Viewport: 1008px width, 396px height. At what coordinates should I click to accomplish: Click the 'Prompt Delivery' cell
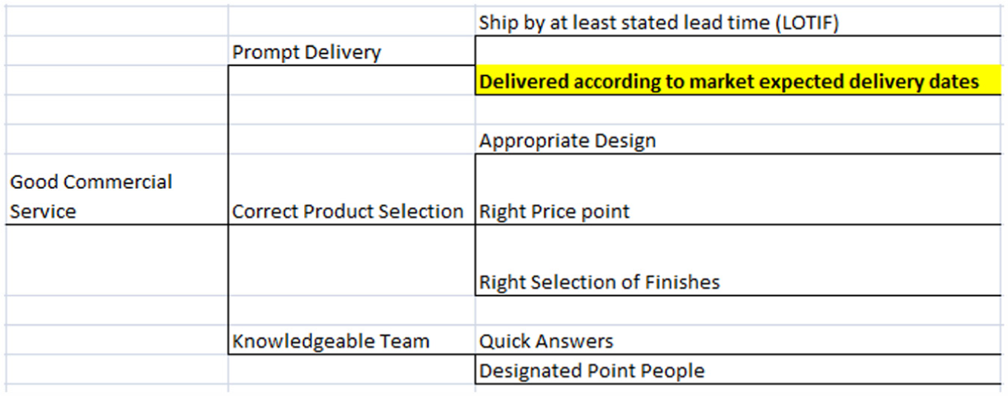[x=352, y=51]
